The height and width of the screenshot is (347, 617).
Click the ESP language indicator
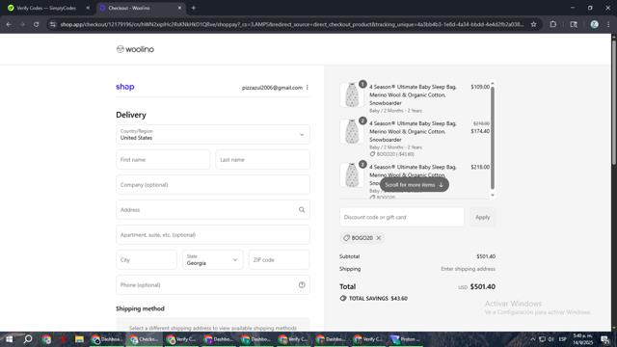point(562,339)
